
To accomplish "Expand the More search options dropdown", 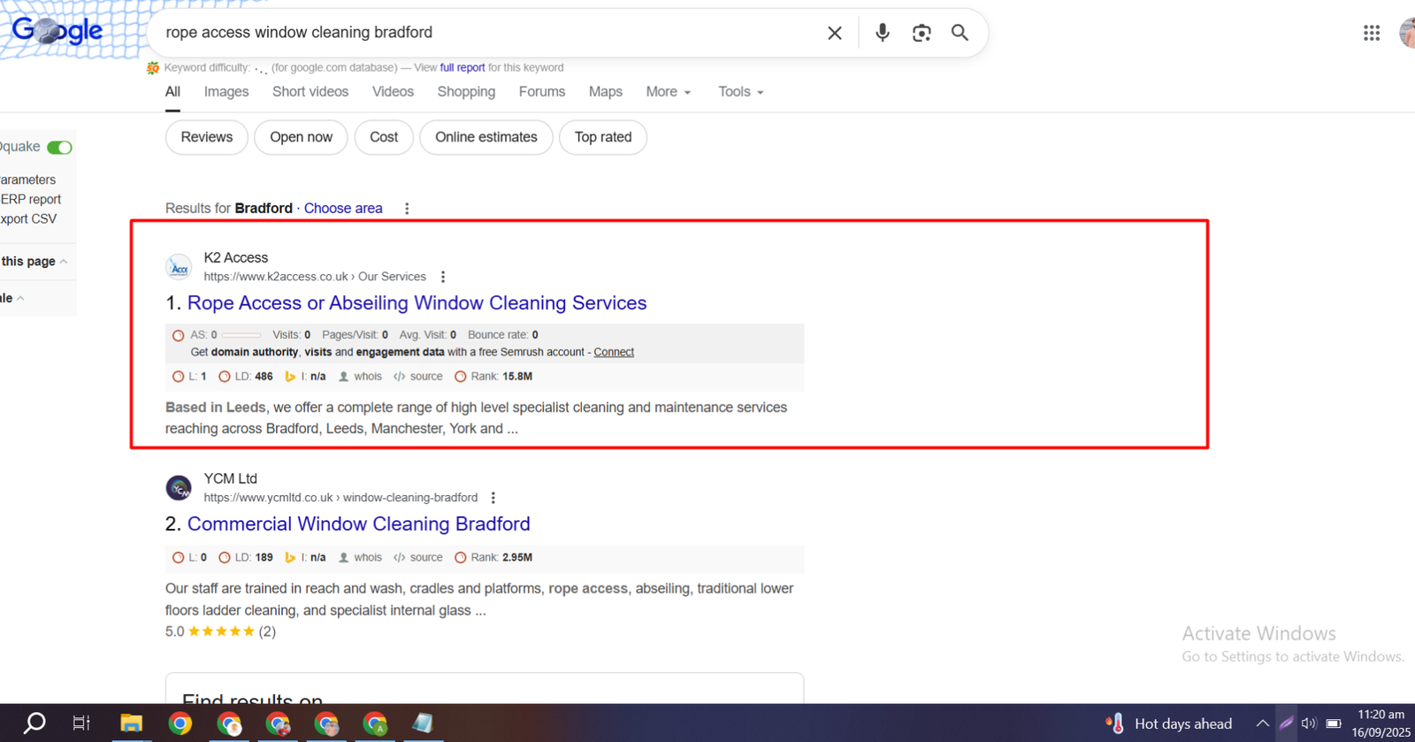I will pos(668,92).
